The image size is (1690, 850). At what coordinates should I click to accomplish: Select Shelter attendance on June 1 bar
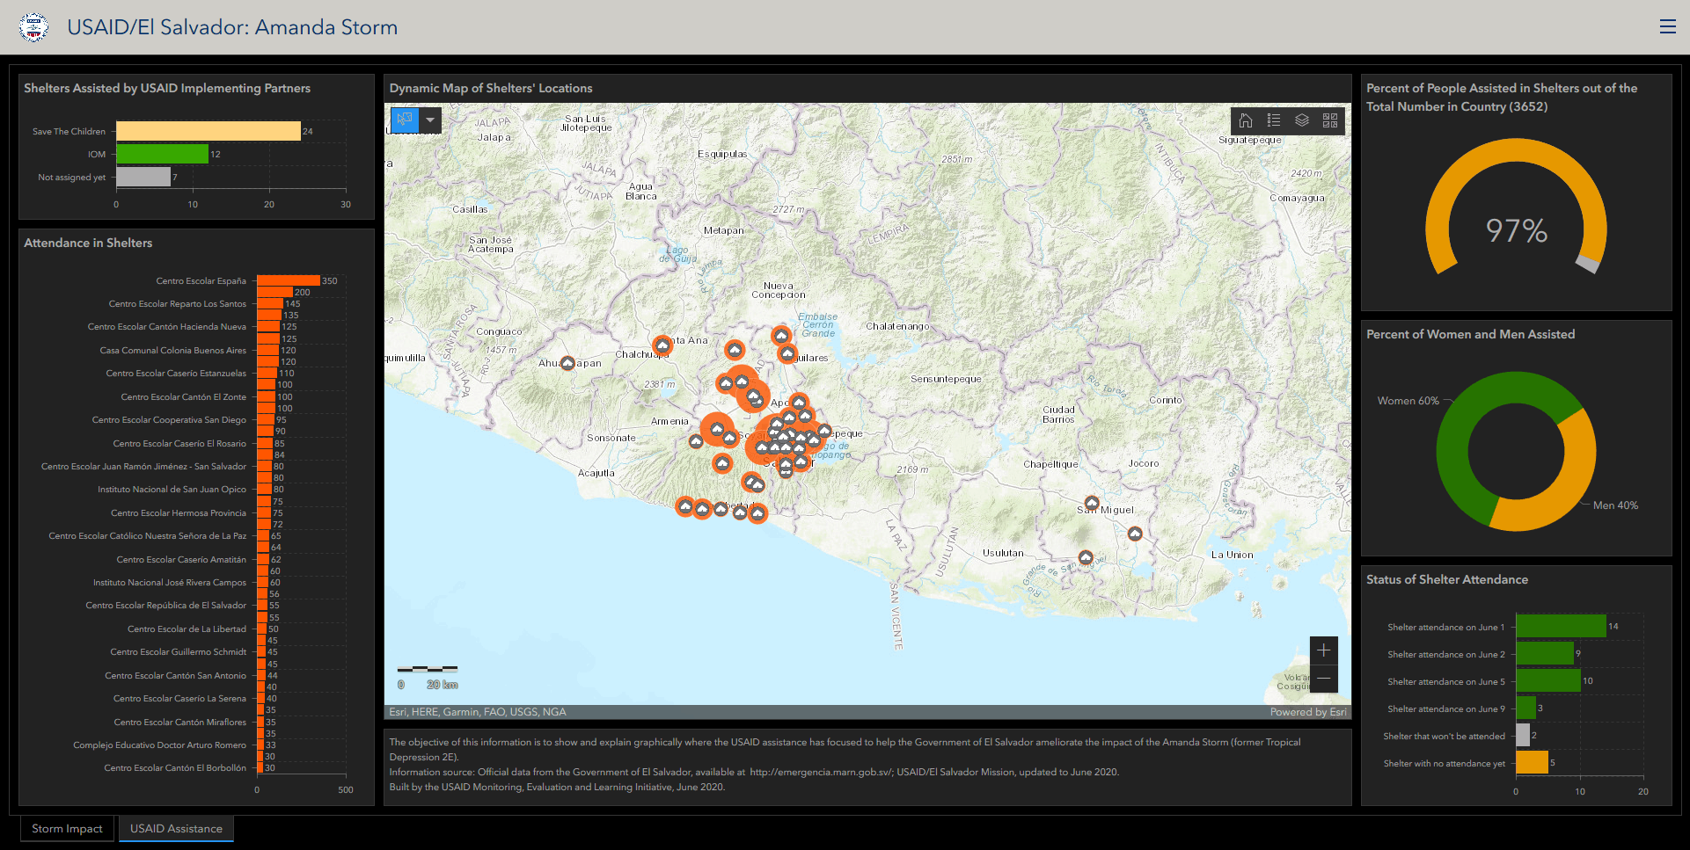[1560, 627]
